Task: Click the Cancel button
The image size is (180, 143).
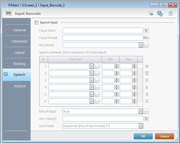Action: (165, 136)
